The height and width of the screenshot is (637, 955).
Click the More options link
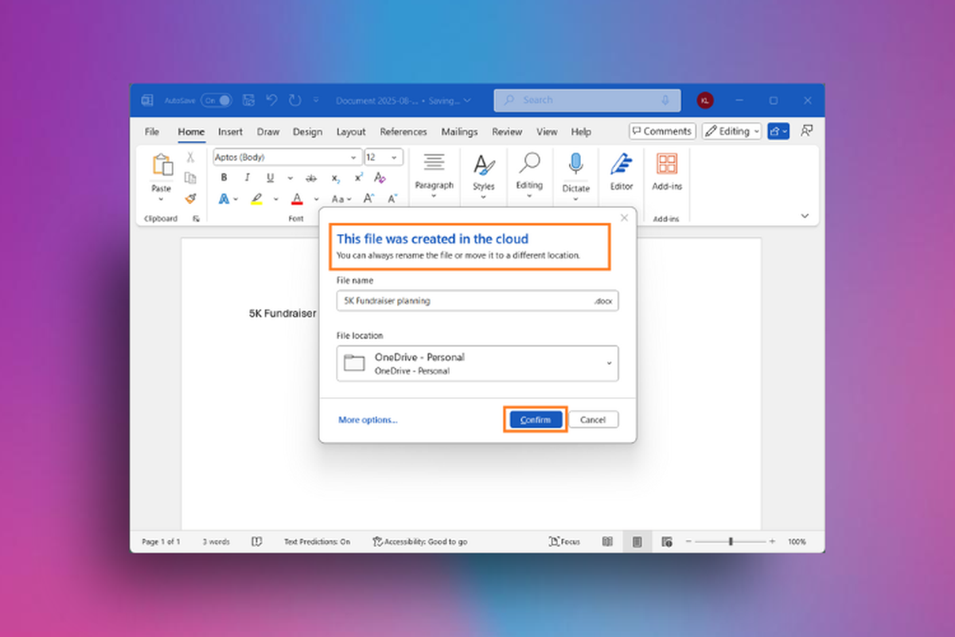pos(368,420)
